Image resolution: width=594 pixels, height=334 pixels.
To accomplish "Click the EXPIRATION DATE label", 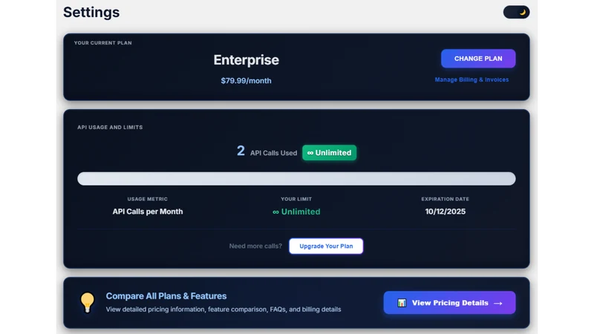I will point(445,199).
